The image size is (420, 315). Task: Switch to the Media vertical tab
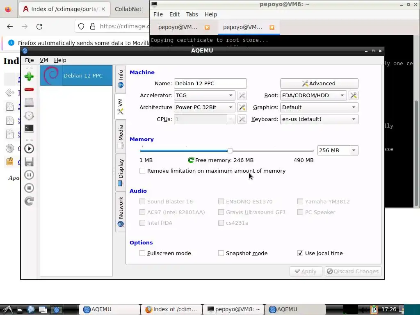tap(121, 137)
